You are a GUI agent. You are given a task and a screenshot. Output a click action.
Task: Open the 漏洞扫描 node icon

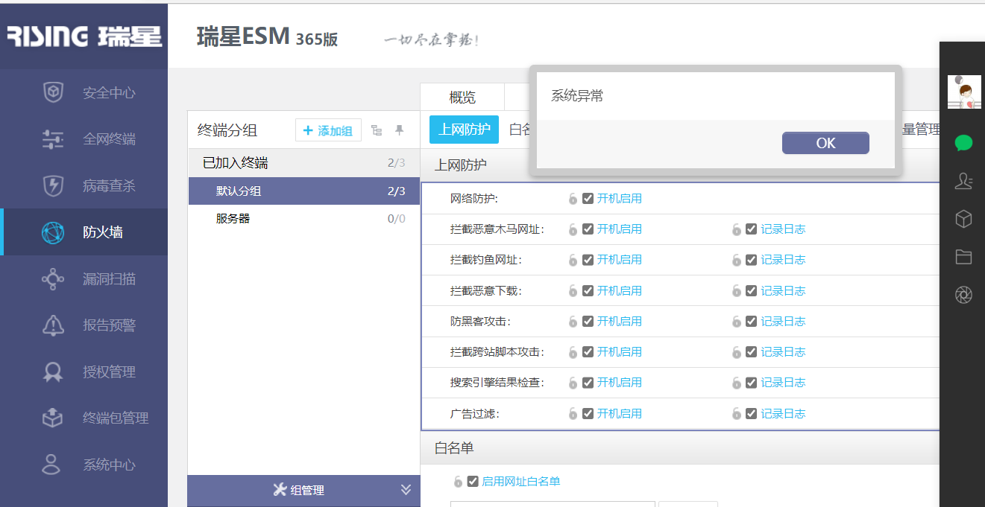(53, 278)
